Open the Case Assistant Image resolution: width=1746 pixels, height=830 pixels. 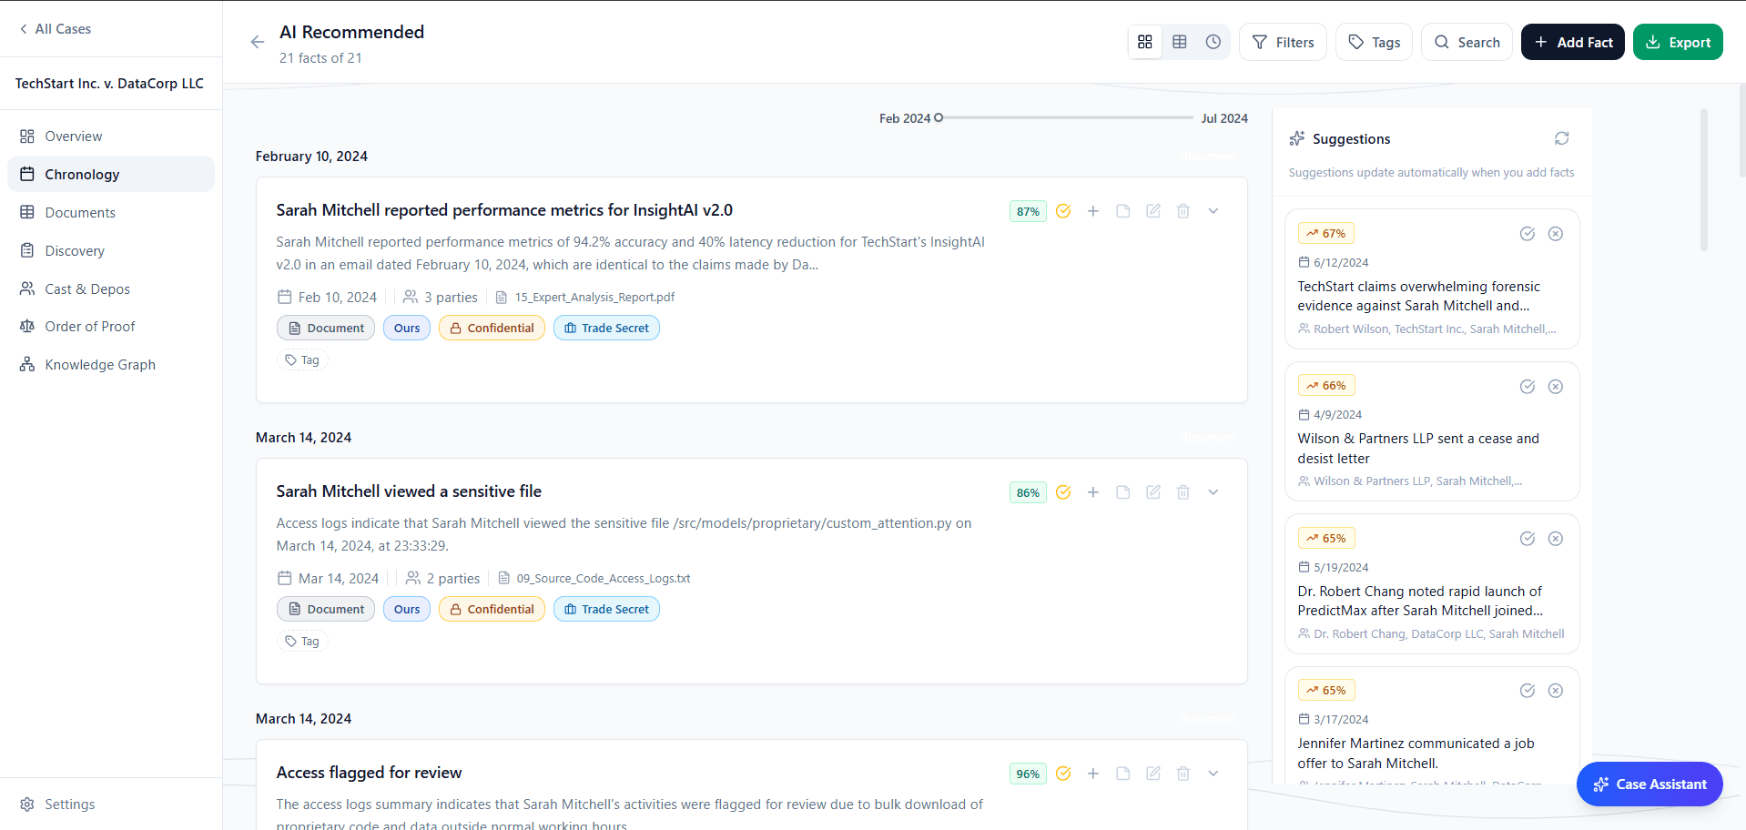coord(1649,784)
